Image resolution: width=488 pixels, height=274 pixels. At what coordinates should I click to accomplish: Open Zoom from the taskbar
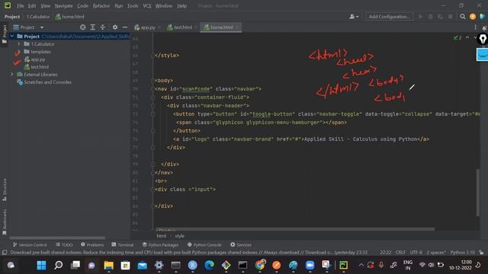[x=310, y=266]
